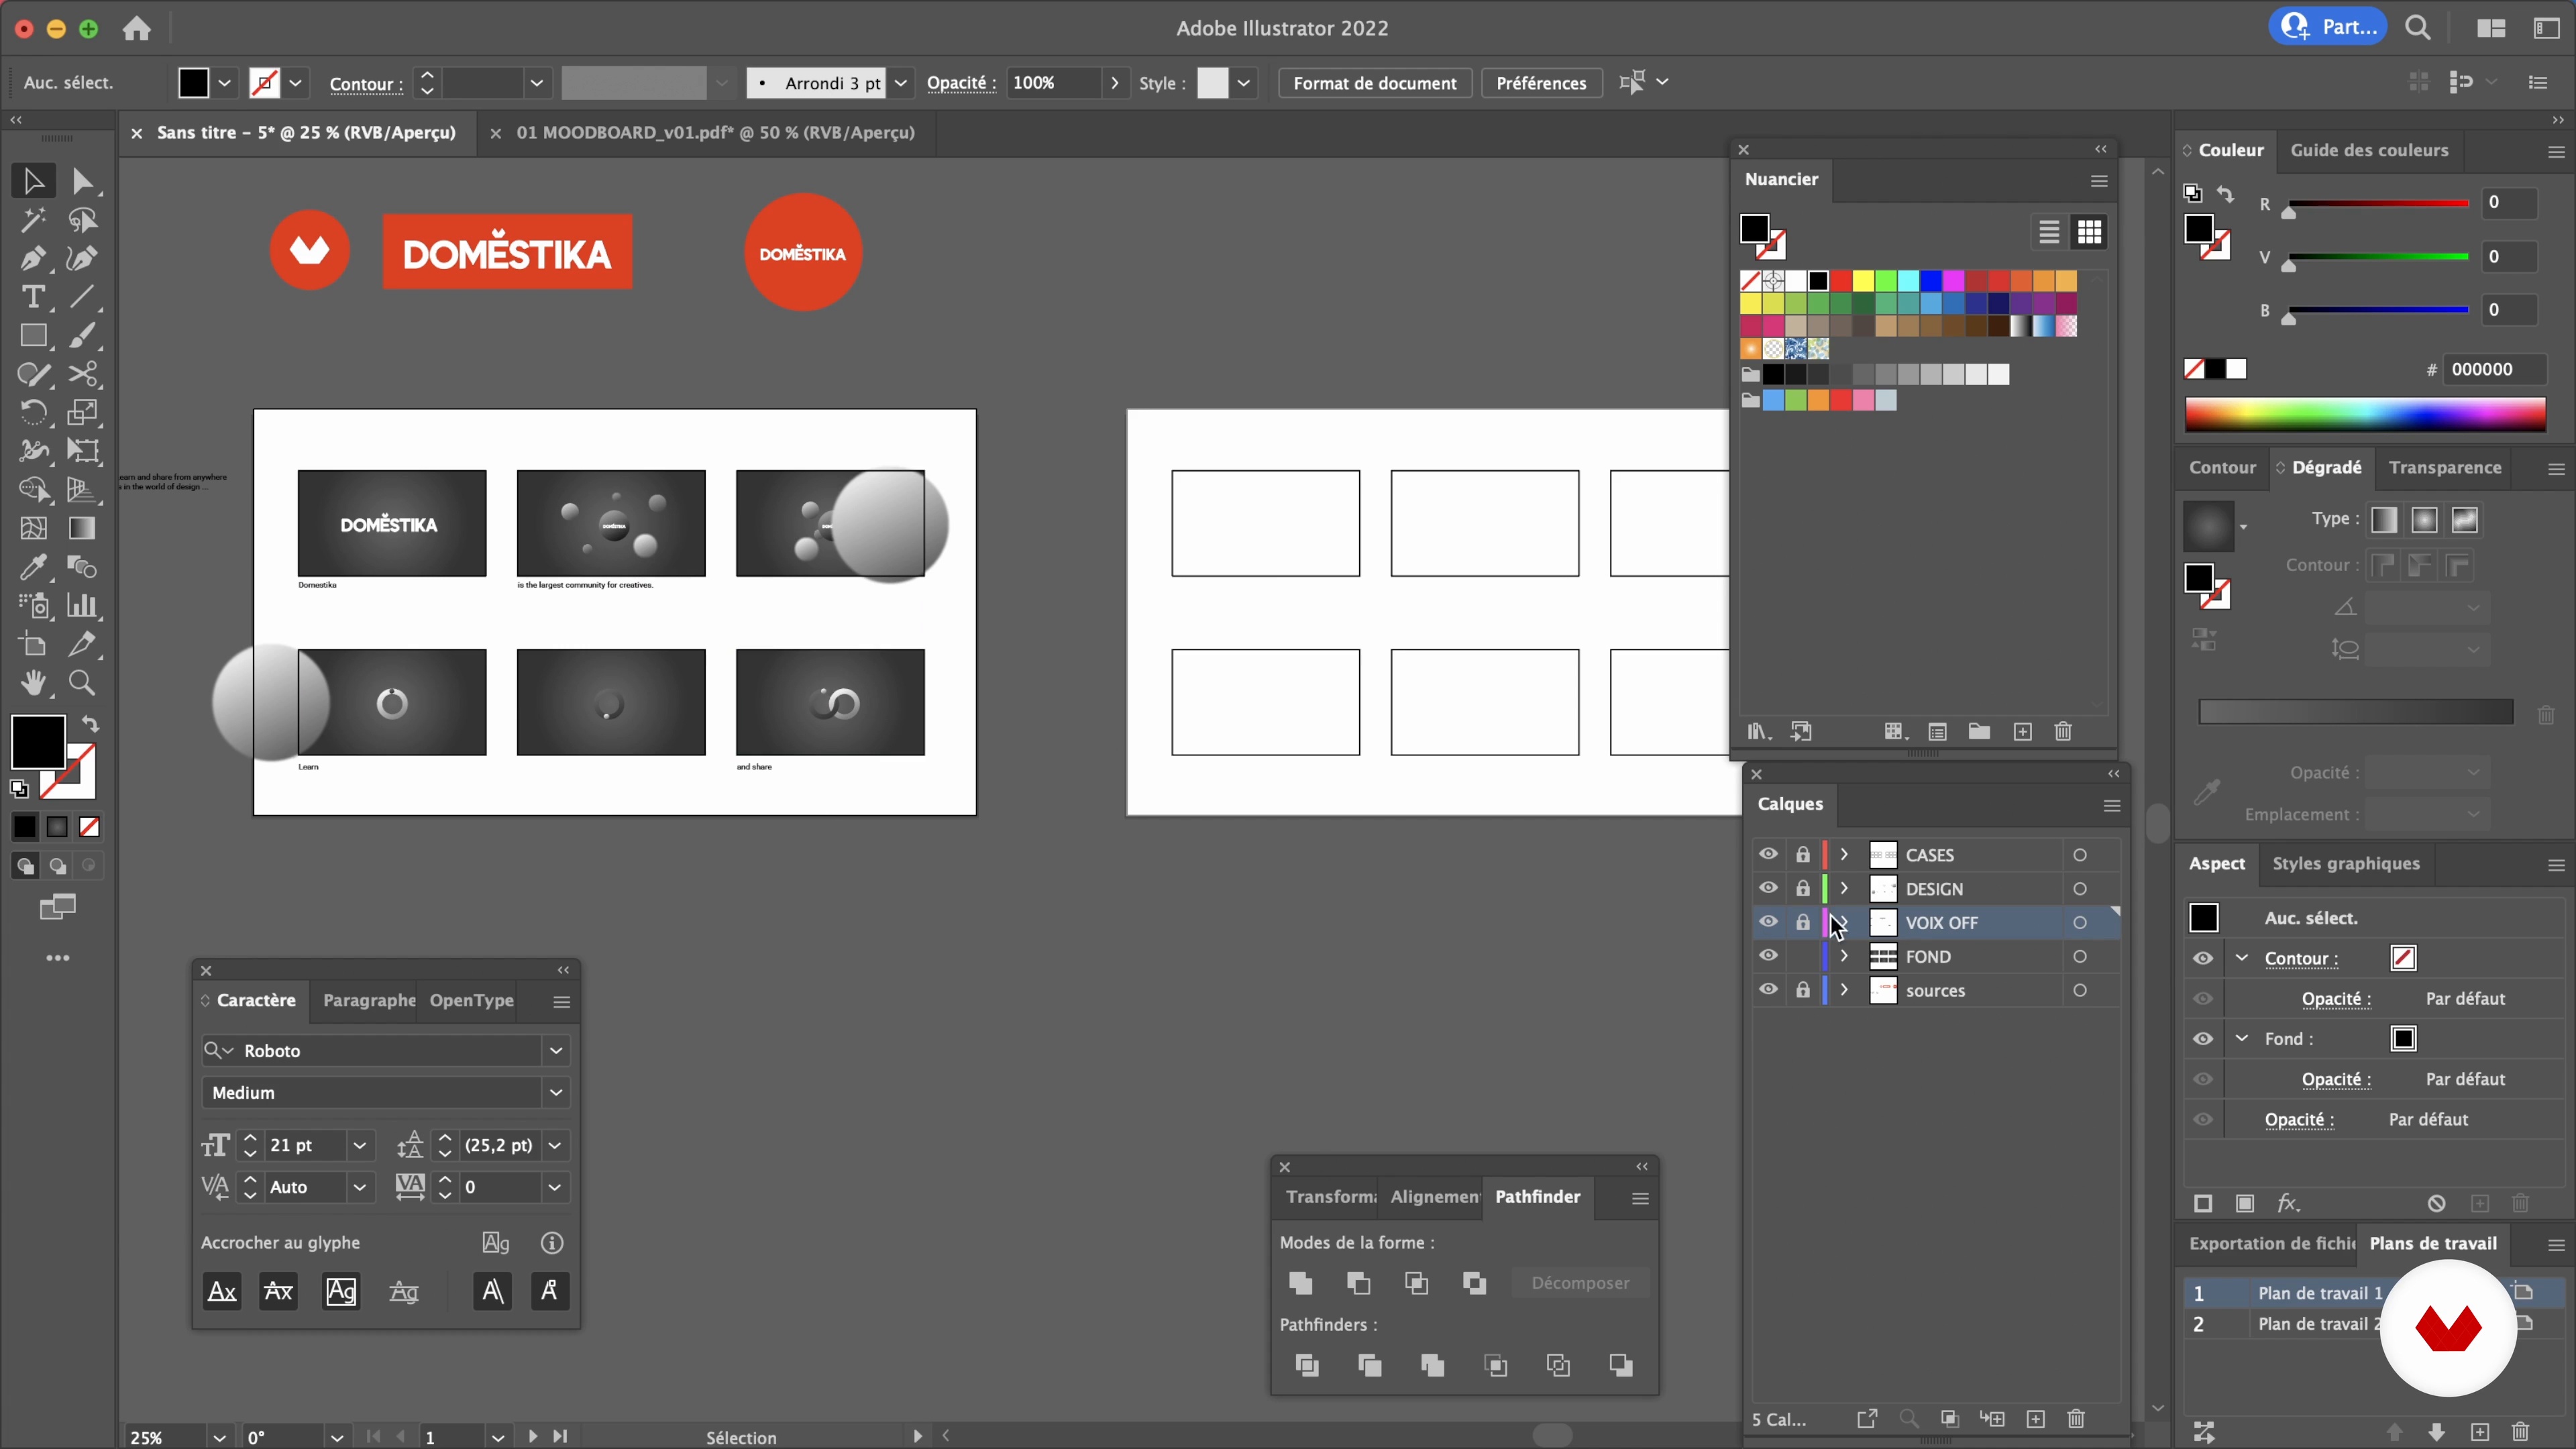
Task: Open the font size 21 pt dropdown
Action: (x=360, y=1146)
